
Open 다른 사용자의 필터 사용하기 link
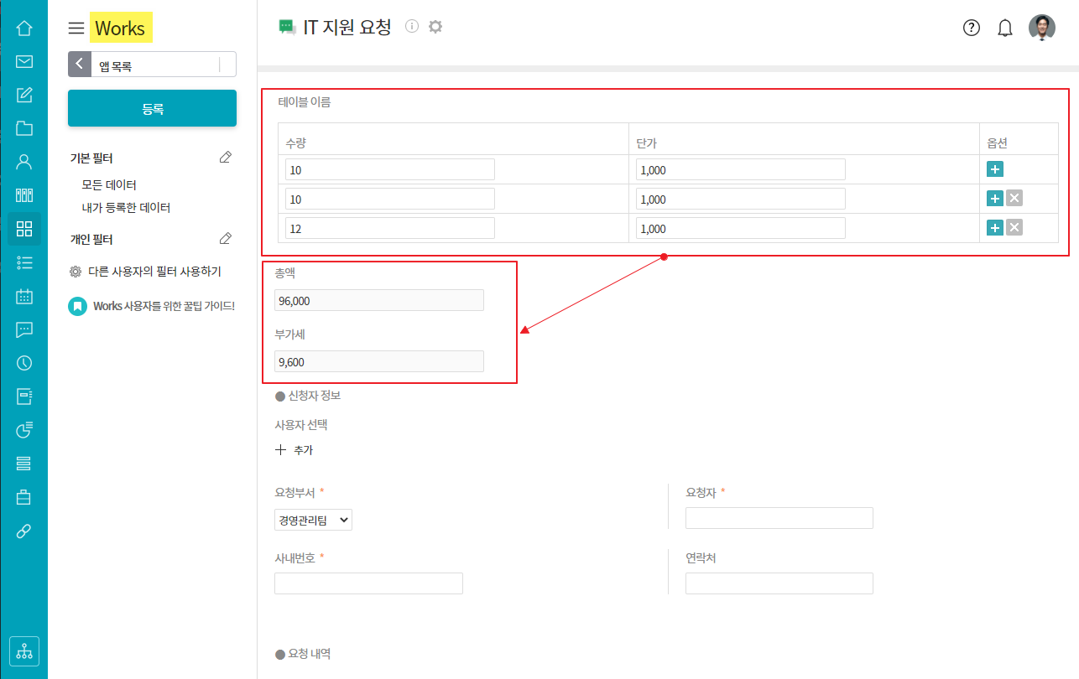(154, 272)
